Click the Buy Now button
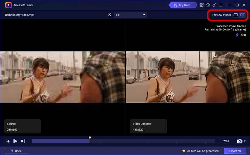This screenshot has width=250, height=155. (183, 5)
